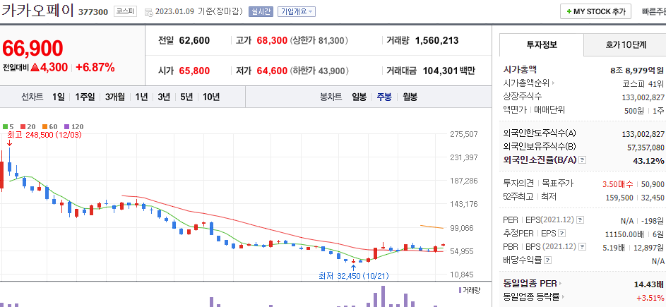This screenshot has height=307, width=666.
Task: Click the 카카오페이 stock name heading
Action: point(37,10)
